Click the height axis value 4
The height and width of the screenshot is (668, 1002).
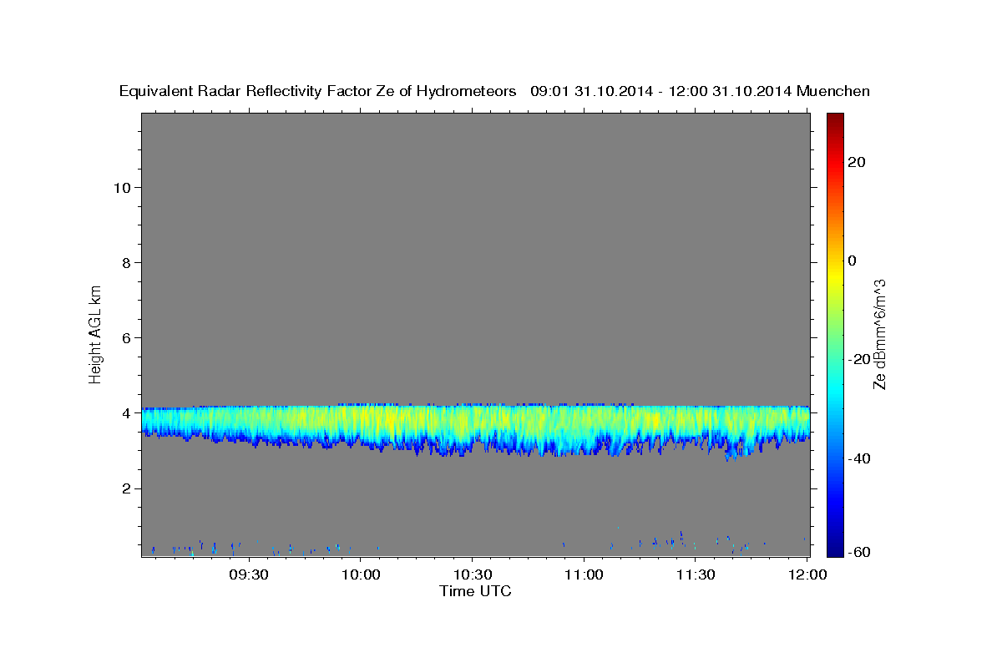point(125,413)
